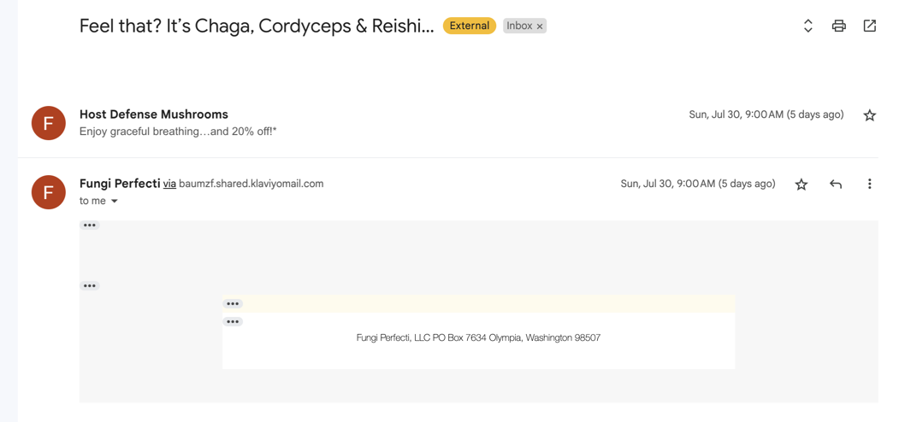Click the Inbox label text
The image size is (899, 422).
click(519, 26)
